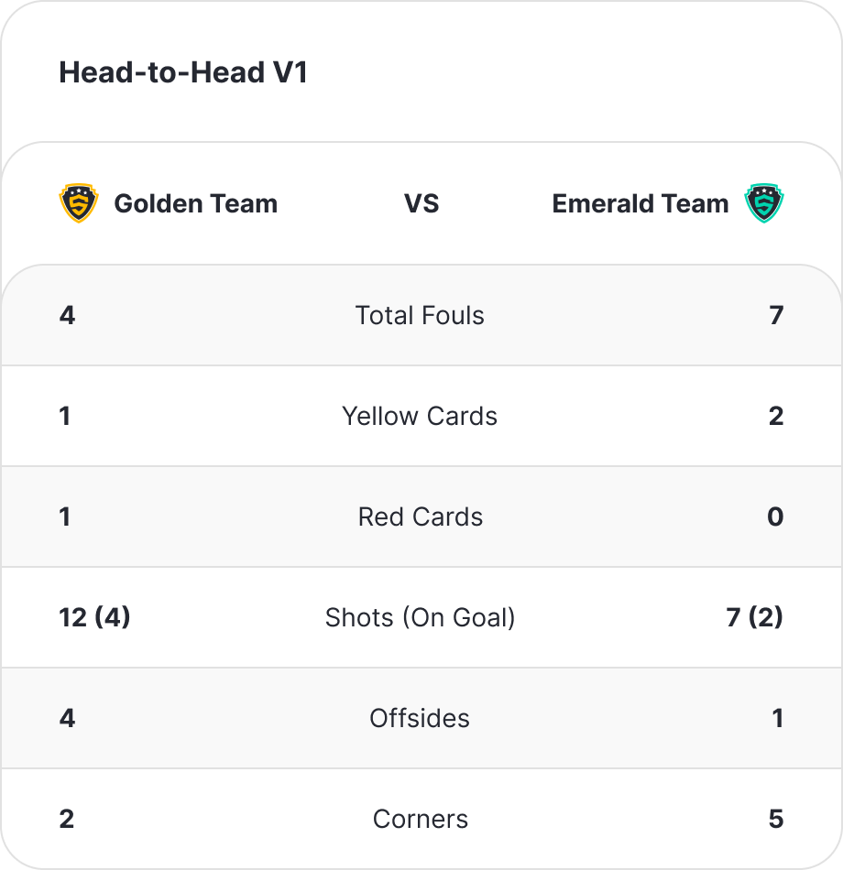Image resolution: width=843 pixels, height=870 pixels.
Task: Click the VS label between teams
Action: tap(421, 203)
